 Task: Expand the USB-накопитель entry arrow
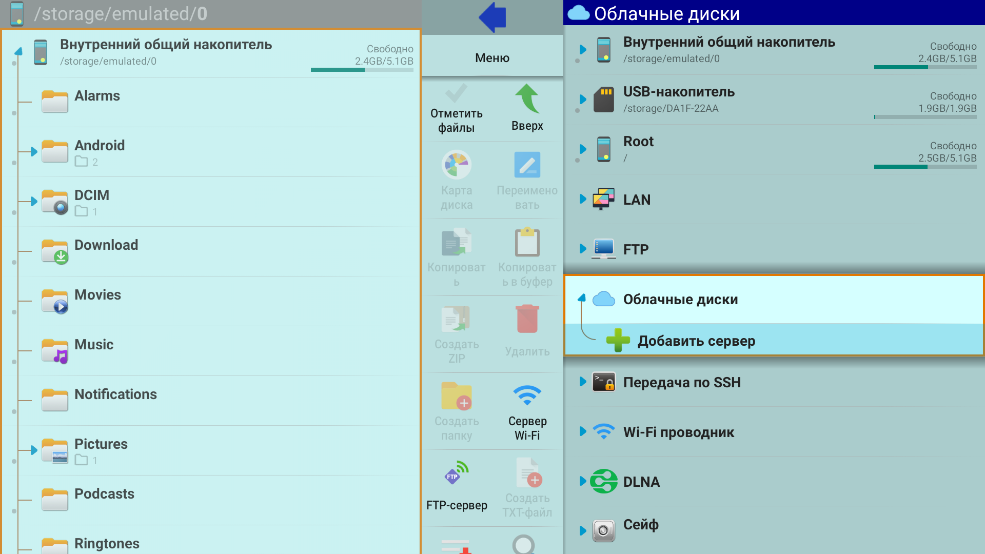583,100
